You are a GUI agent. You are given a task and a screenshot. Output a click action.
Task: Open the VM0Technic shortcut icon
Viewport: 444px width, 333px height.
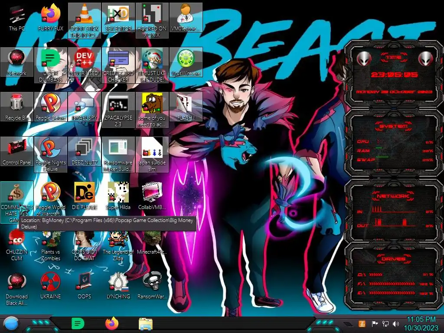tap(186, 17)
